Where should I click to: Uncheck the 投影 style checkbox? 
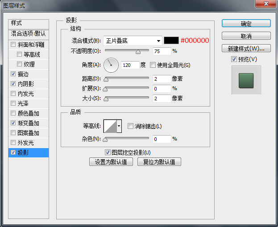click(13, 152)
